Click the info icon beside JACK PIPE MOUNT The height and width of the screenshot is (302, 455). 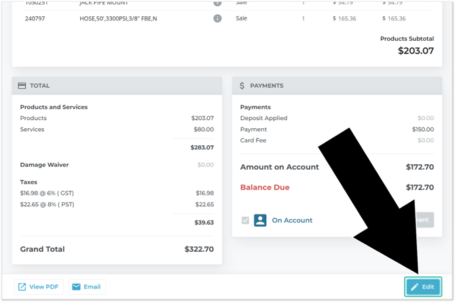point(217,3)
